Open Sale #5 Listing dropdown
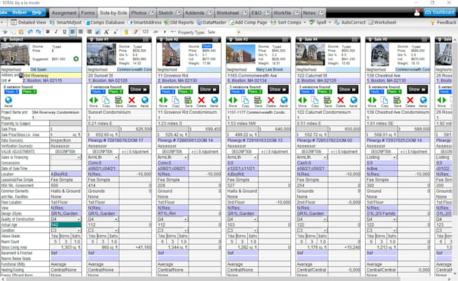 (x=394, y=157)
